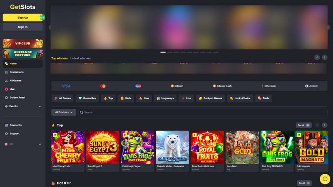Show next winners with right arrow
Viewport: 333px width, 187px height.
click(x=325, y=57)
